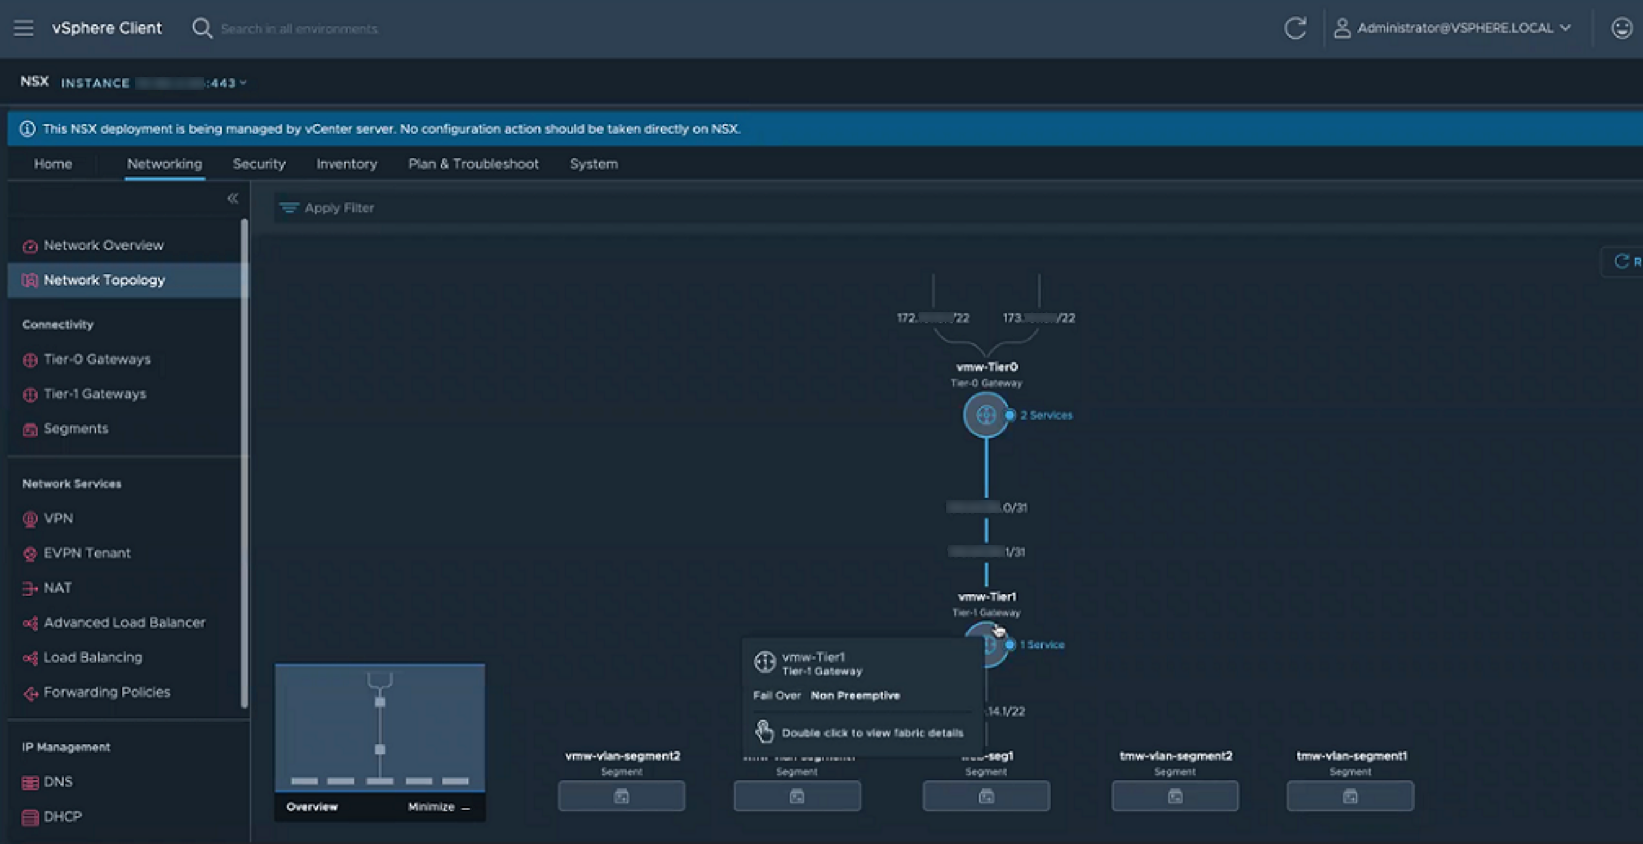Image resolution: width=1643 pixels, height=844 pixels.
Task: Select the tmw-vlan-segment2 segment node
Action: pos(1175,796)
